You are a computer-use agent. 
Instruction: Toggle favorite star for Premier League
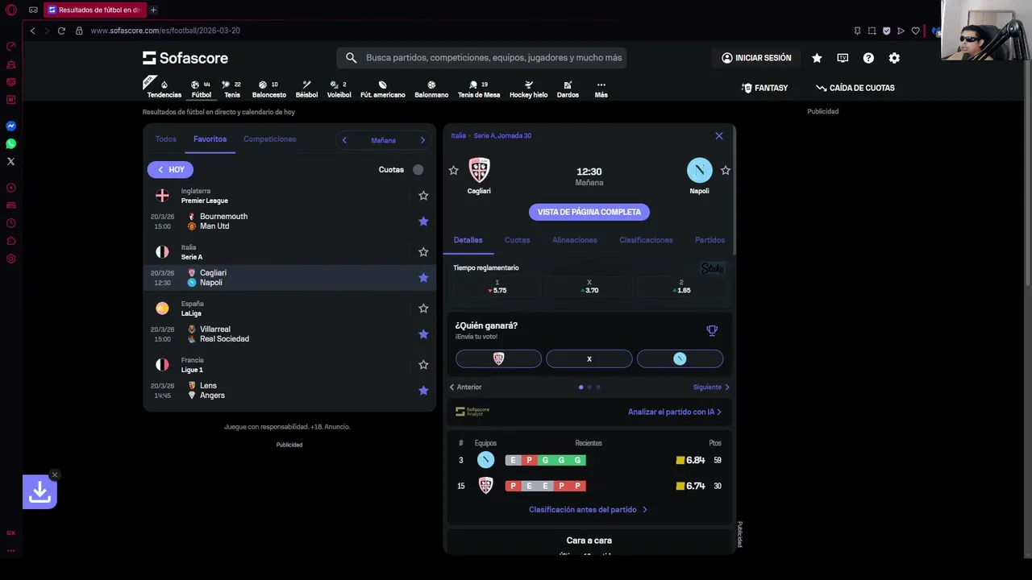click(423, 196)
